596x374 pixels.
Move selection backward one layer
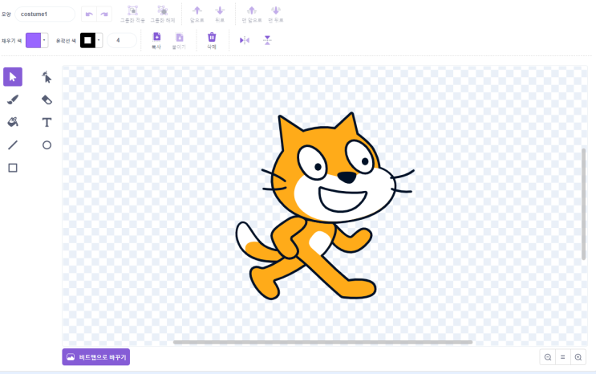[220, 14]
